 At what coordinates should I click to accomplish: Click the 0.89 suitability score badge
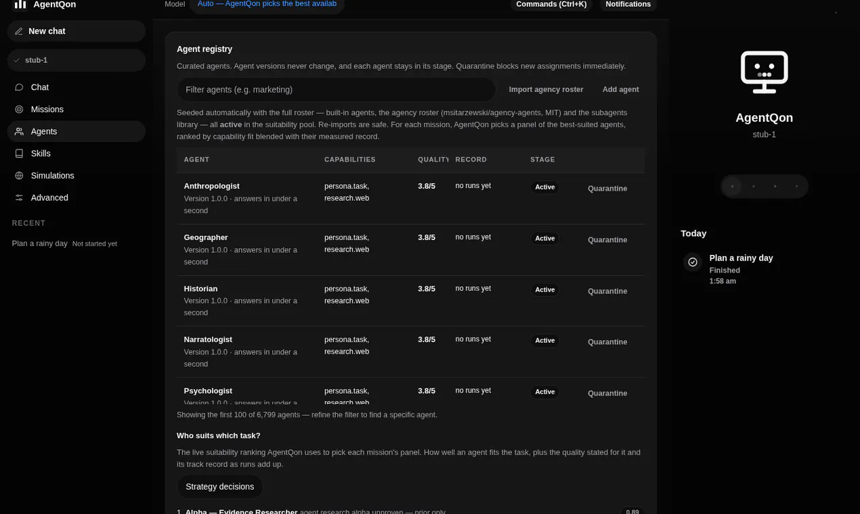coord(632,511)
